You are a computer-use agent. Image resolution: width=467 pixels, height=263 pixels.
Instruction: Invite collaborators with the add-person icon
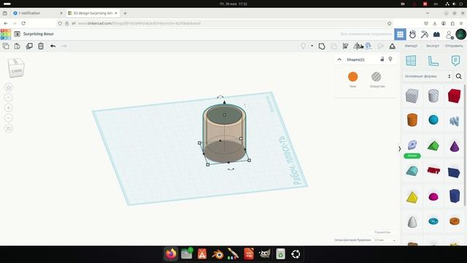pos(449,34)
